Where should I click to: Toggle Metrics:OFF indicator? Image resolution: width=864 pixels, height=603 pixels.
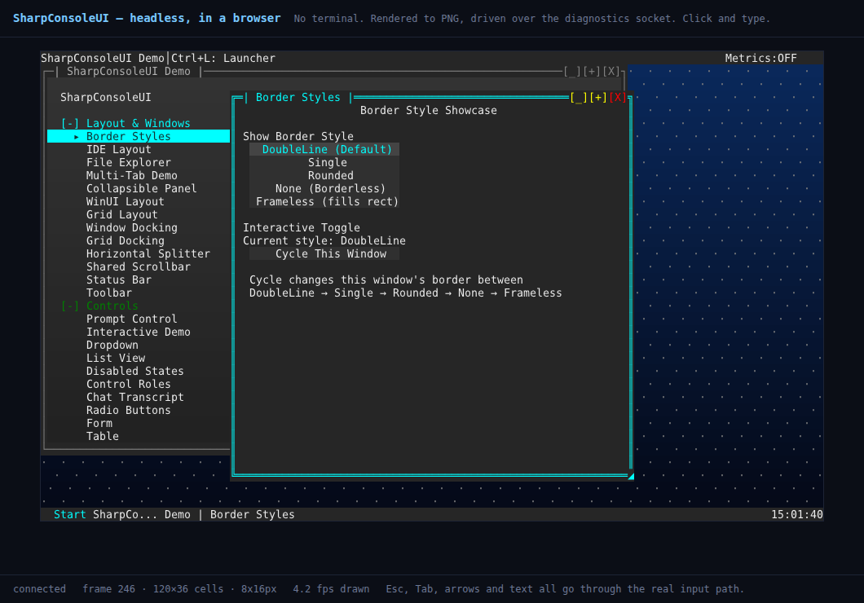point(760,59)
